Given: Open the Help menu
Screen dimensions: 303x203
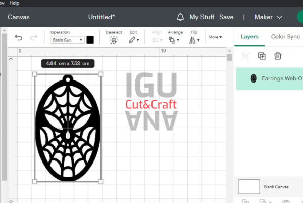Looking at the screenshot, I should click(15, 3).
